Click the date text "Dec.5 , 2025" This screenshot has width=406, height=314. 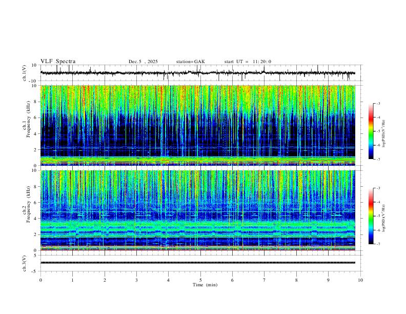[143, 62]
